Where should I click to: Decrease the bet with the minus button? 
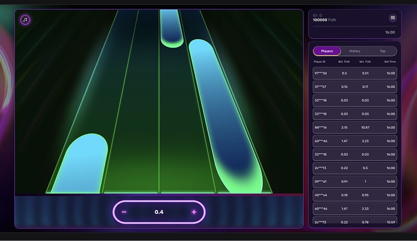[124, 212]
